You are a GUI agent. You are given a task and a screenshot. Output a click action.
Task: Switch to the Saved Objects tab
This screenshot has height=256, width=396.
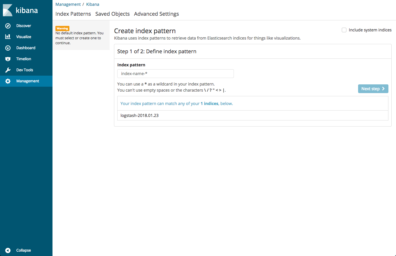pyautogui.click(x=113, y=14)
